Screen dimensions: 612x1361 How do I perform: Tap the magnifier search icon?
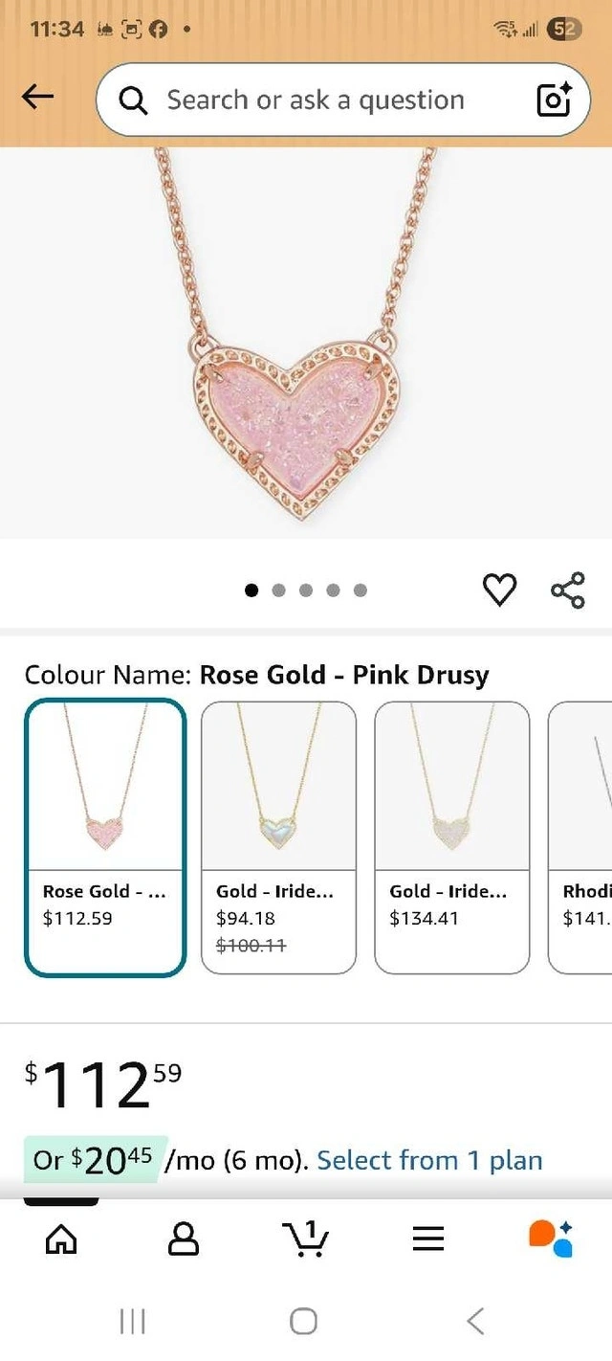pos(134,100)
